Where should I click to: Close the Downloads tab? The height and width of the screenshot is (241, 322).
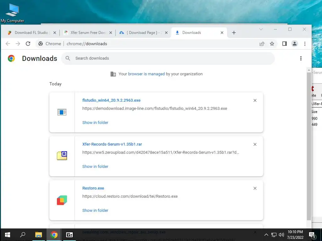click(x=222, y=33)
